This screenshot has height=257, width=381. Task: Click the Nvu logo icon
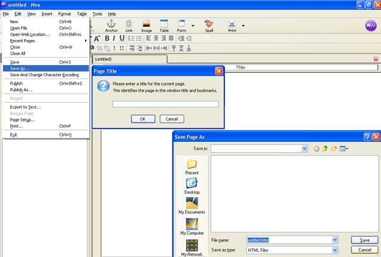click(x=371, y=26)
